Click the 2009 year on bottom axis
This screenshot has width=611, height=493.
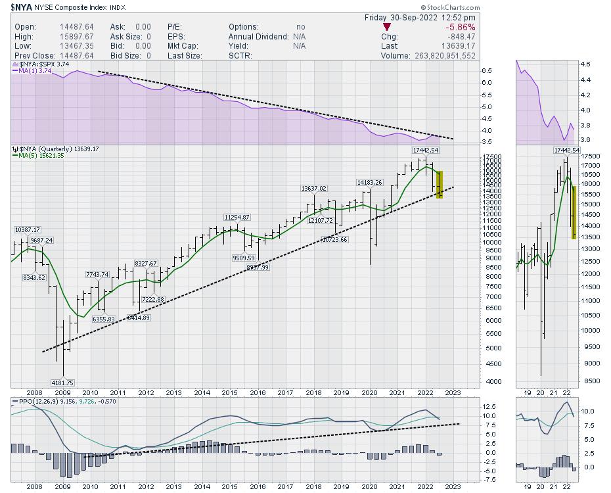click(x=62, y=487)
